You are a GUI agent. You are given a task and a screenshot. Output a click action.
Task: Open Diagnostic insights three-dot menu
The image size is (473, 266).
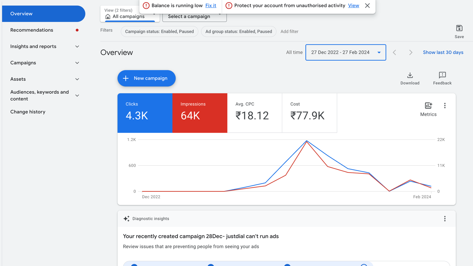click(x=445, y=219)
